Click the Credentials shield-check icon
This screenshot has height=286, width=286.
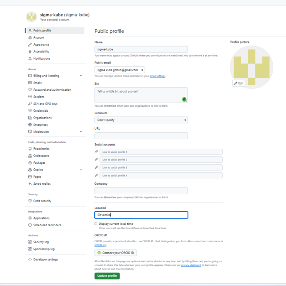pos(30,110)
